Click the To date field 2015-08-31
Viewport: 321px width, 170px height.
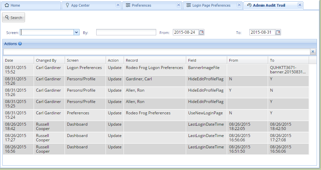click(x=262, y=32)
